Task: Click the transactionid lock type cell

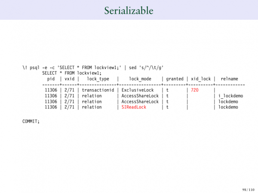Action: click(x=98, y=90)
